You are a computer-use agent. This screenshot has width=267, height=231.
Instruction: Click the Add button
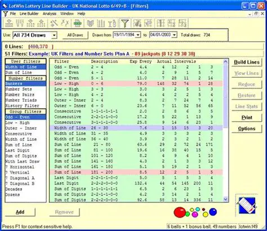pos(20,212)
